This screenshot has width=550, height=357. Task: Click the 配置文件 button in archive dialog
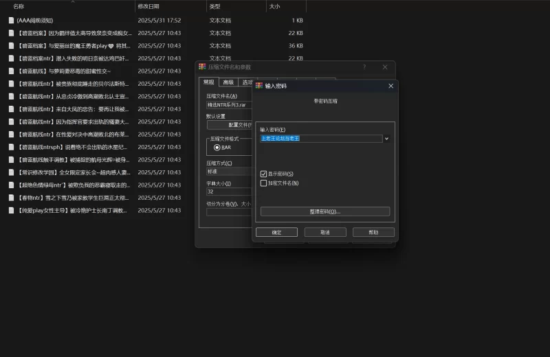[230, 125]
